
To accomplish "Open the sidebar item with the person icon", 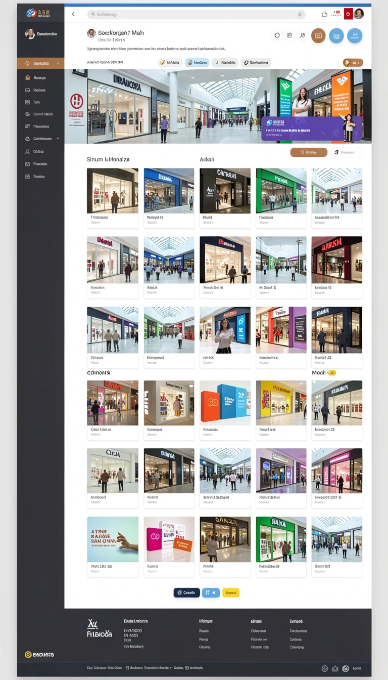I will [41, 151].
